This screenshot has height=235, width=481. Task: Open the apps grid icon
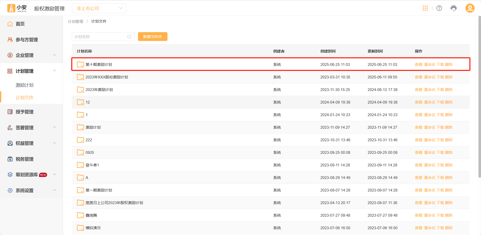(425, 8)
